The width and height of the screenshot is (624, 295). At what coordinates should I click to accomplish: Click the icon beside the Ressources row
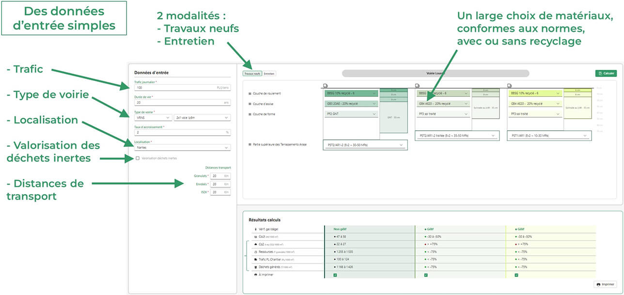coord(256,252)
